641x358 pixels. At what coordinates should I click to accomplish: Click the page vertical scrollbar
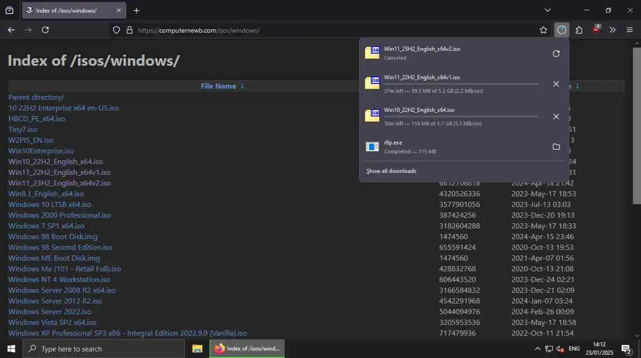[637, 125]
